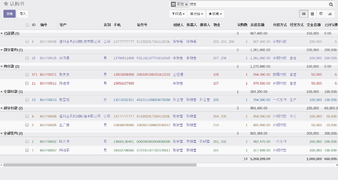Image resolution: width=338 pixels, height=180 pixels.
Task: Switch to pivot table view
Action: point(321,14)
